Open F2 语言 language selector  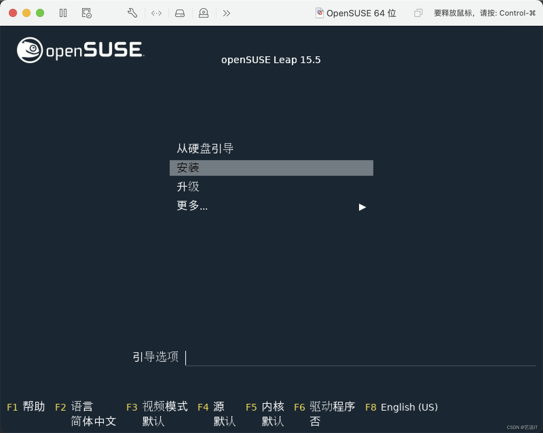74,407
